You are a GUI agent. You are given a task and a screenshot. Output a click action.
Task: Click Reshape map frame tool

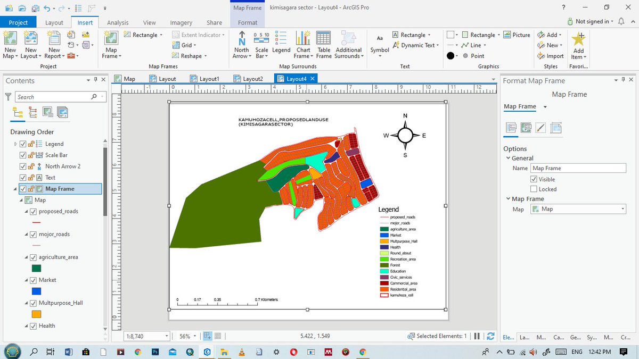pyautogui.click(x=189, y=56)
